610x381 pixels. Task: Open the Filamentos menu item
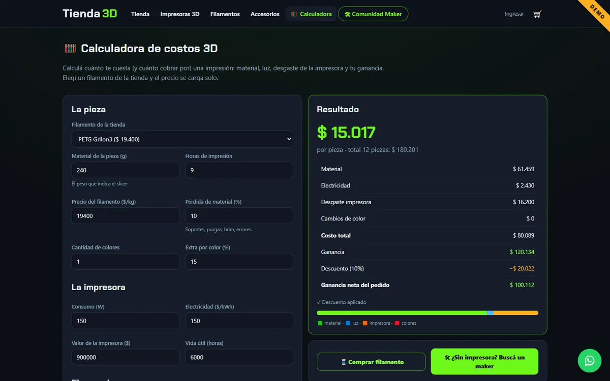click(x=225, y=14)
